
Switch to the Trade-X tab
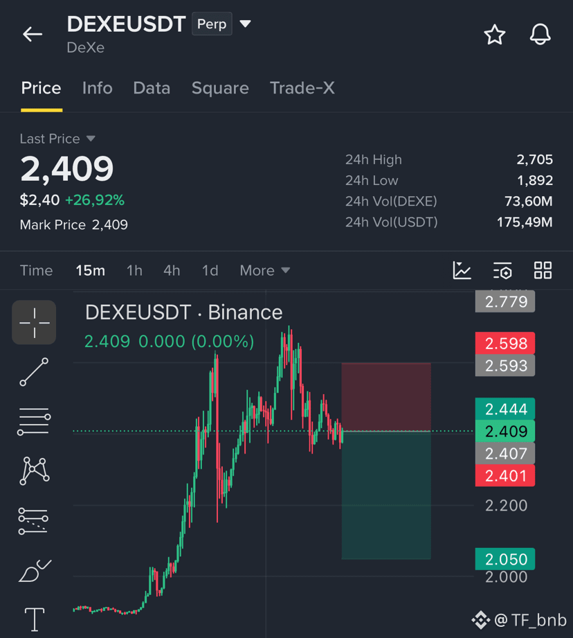pyautogui.click(x=302, y=88)
